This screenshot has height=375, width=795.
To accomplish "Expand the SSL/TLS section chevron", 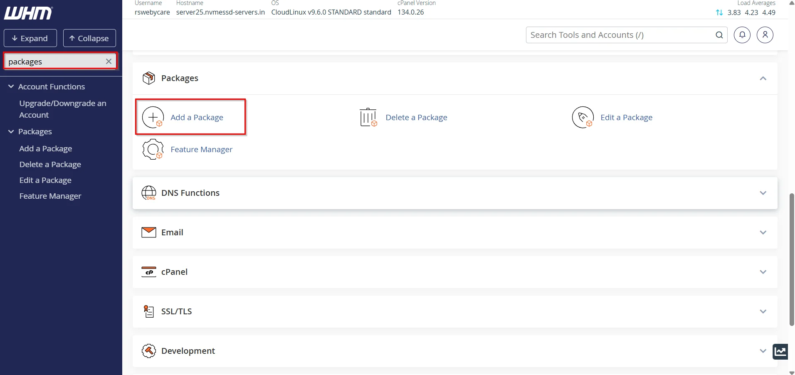I will 763,311.
